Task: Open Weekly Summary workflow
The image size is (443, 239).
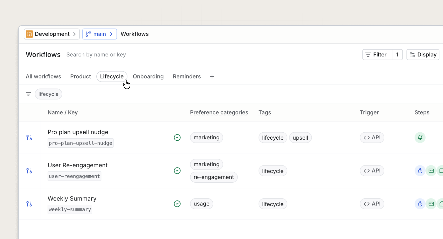Action: pyautogui.click(x=72, y=198)
